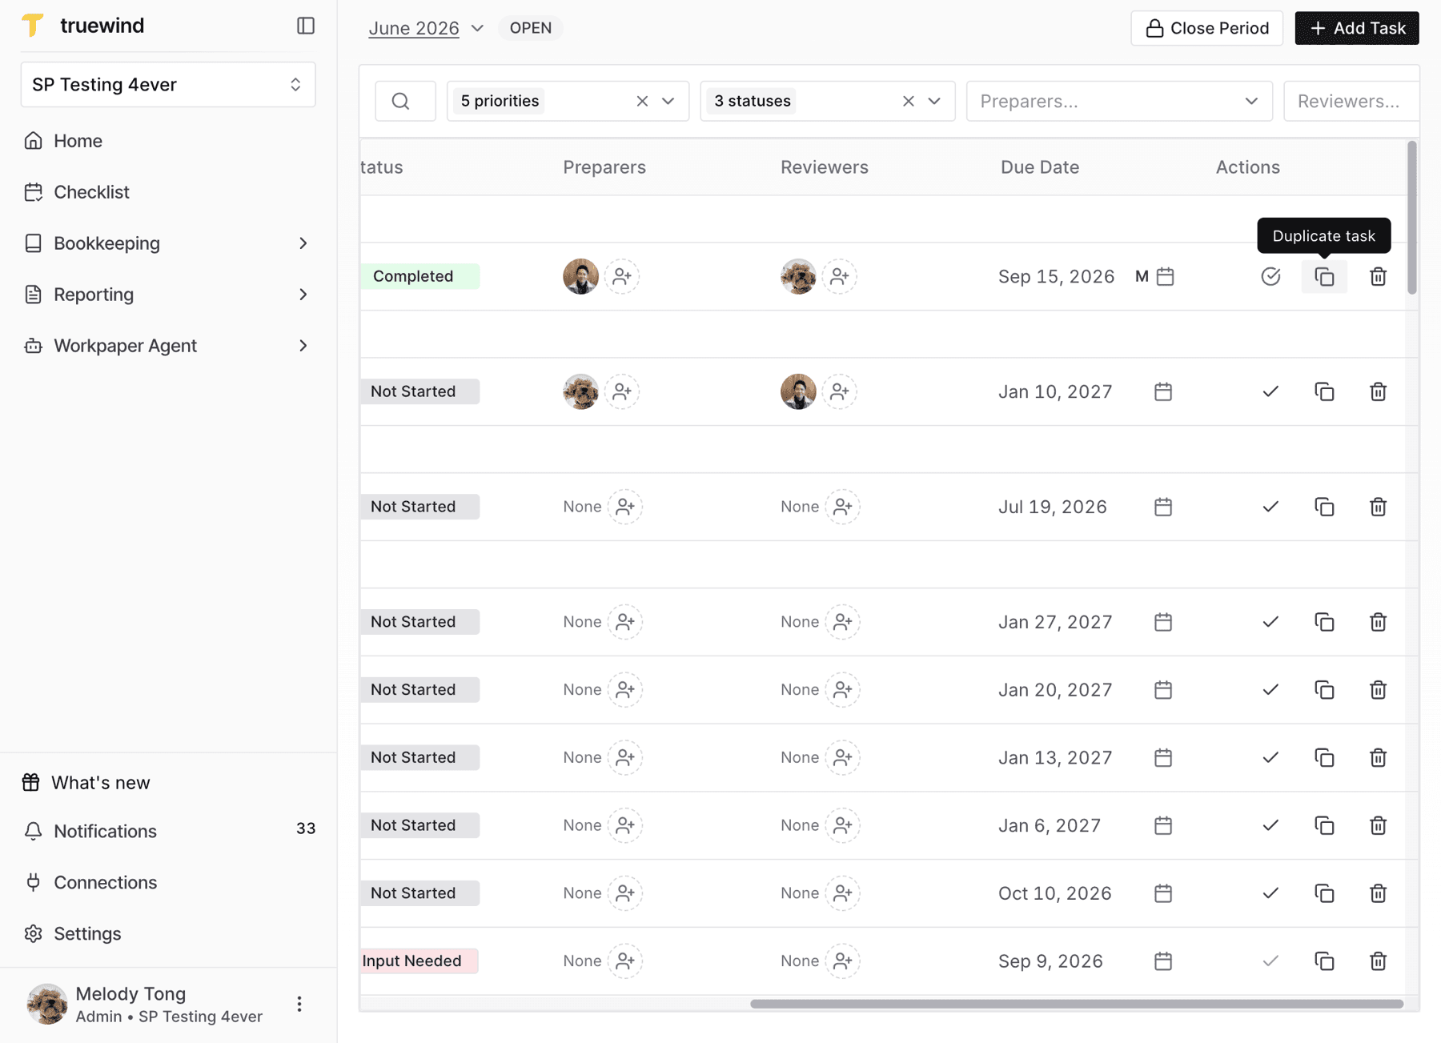Screen dimensions: 1441x1043
Task: Add a preparer to Oct 10, 2026 task
Action: tap(625, 893)
